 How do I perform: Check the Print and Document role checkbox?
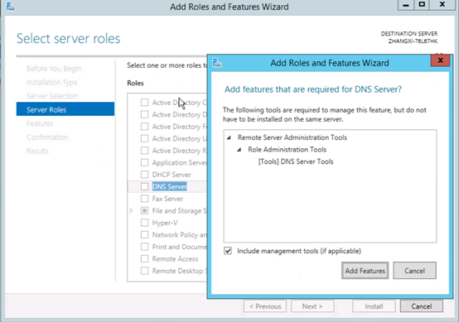tap(145, 247)
